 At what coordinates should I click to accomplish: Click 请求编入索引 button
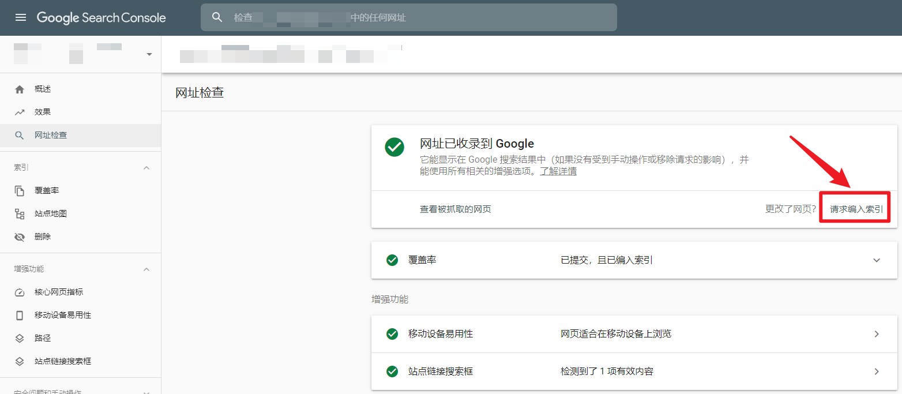click(856, 209)
